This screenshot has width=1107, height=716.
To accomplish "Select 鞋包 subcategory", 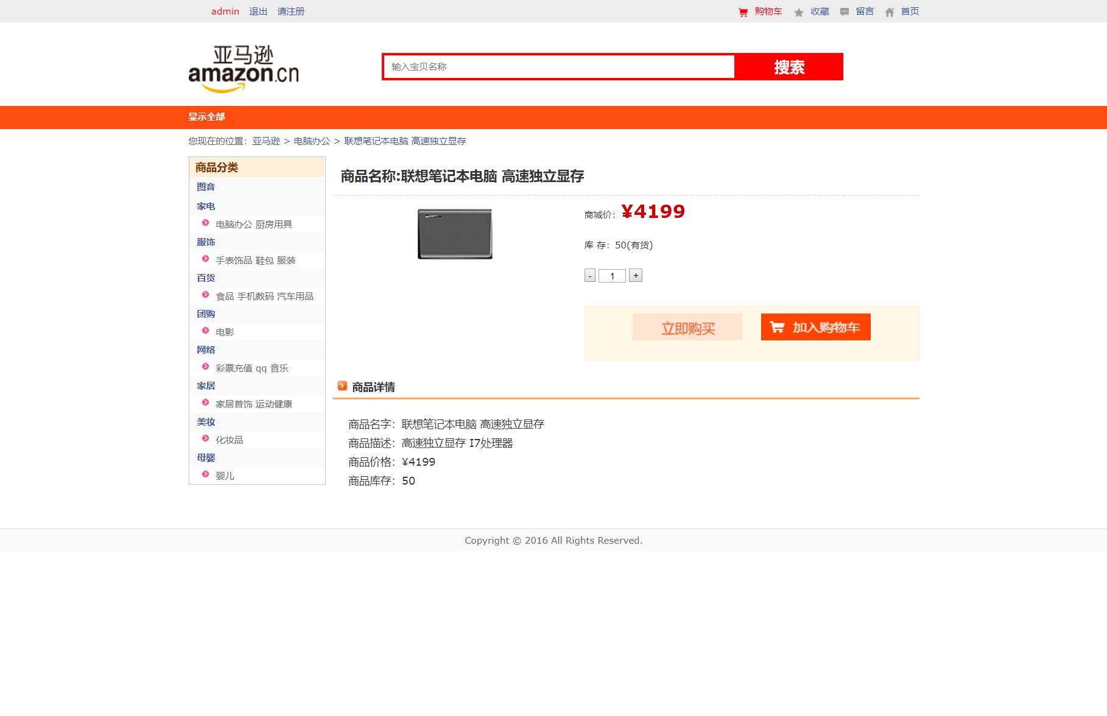I will [x=264, y=261].
